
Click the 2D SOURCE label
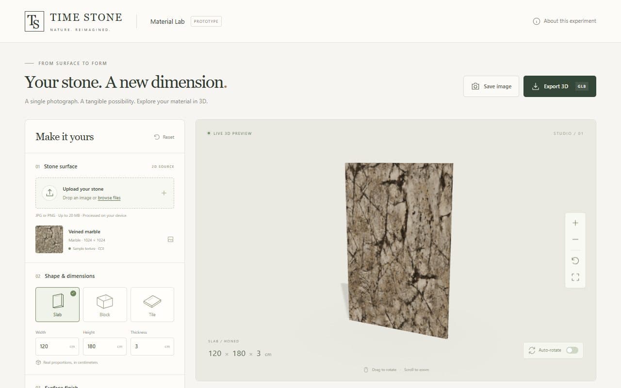point(163,167)
